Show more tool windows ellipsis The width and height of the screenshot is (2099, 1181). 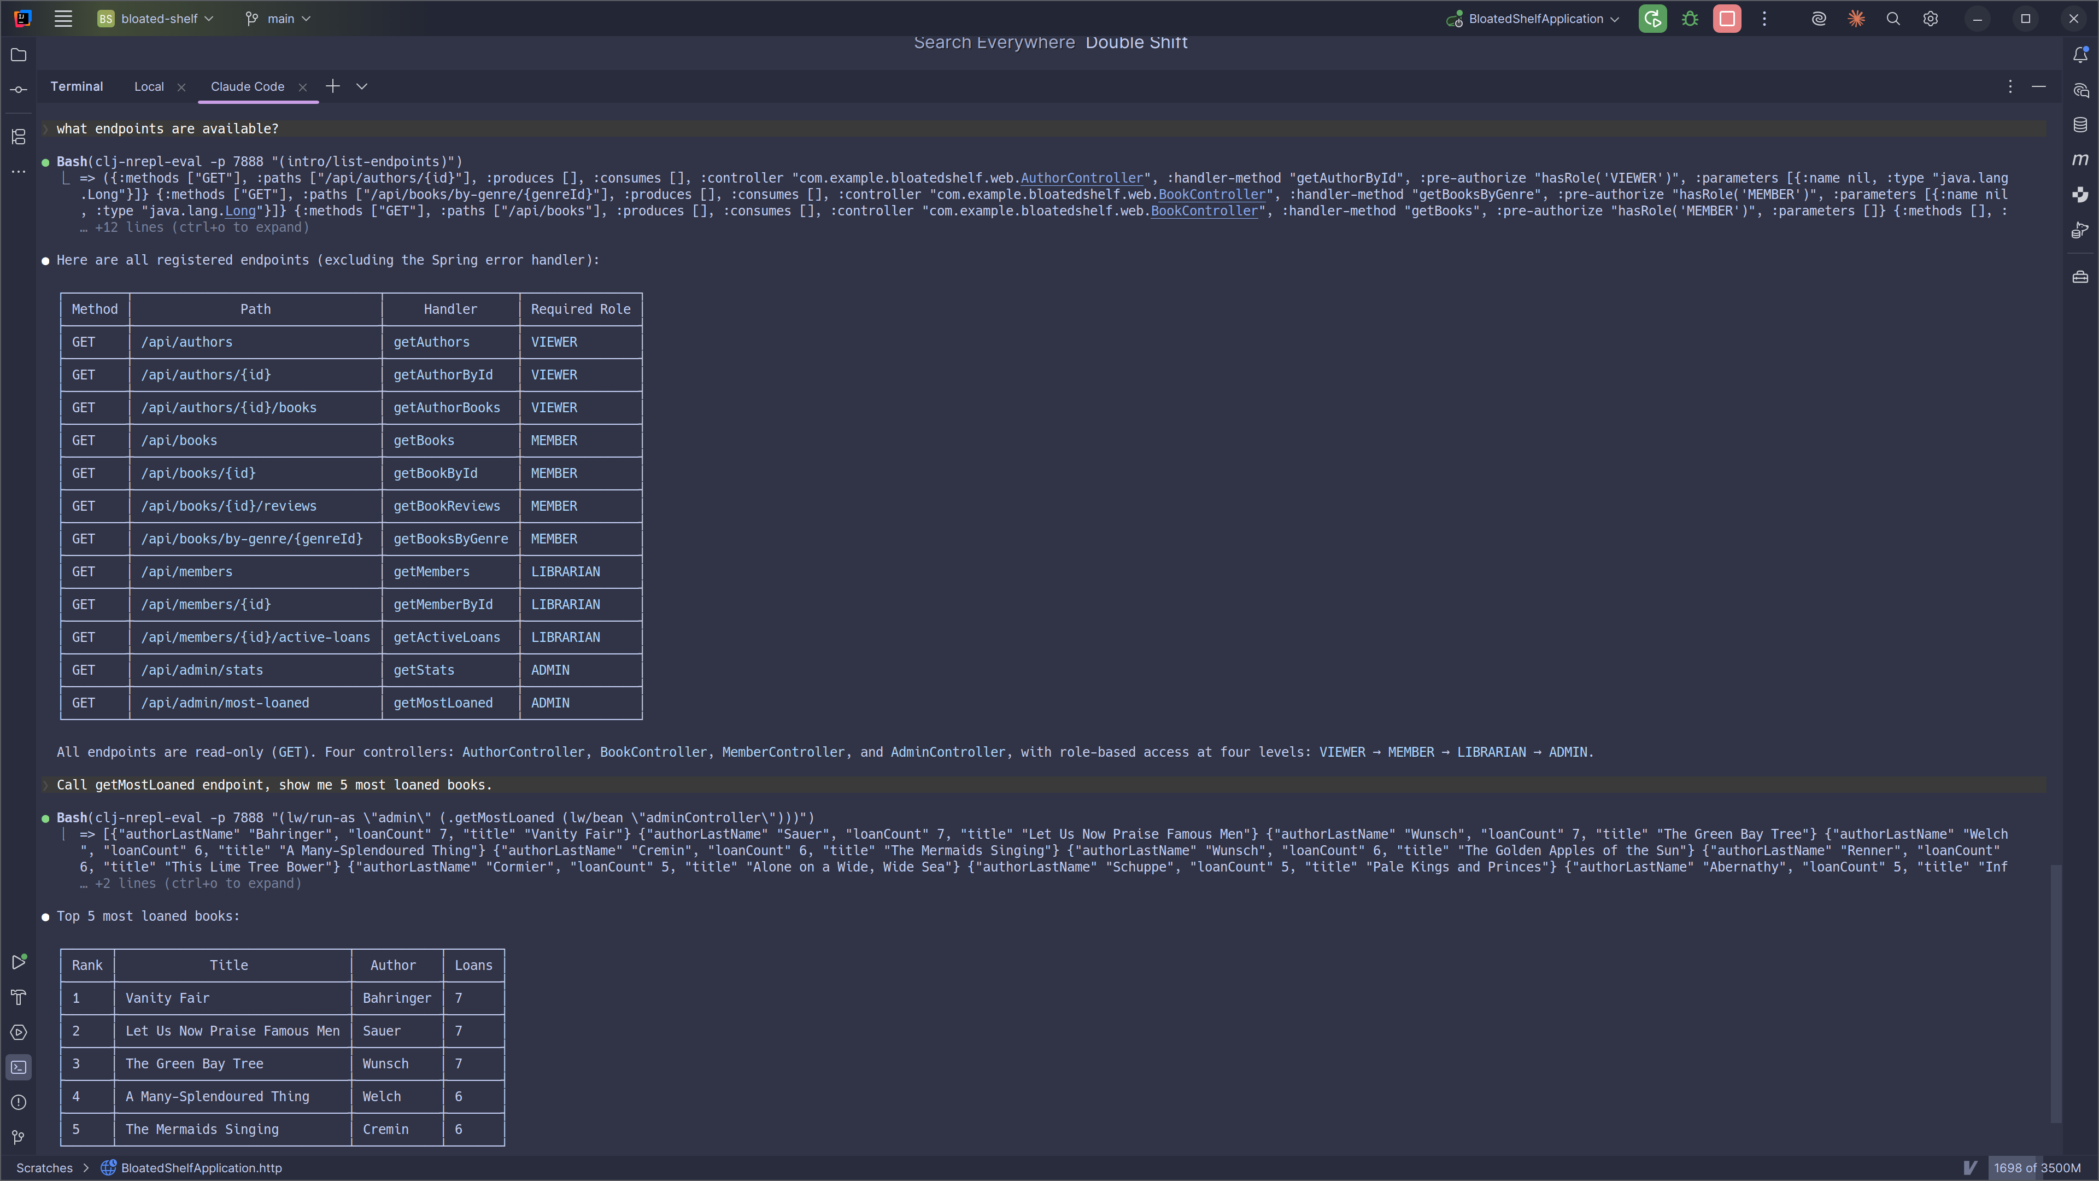(19, 171)
